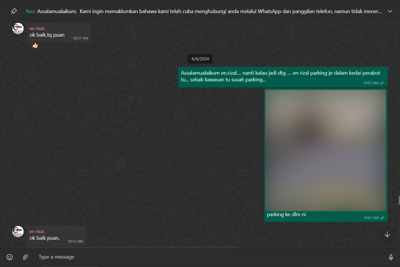Open the attach file paperclip
Screen dimensions: 400x267
[26, 257]
